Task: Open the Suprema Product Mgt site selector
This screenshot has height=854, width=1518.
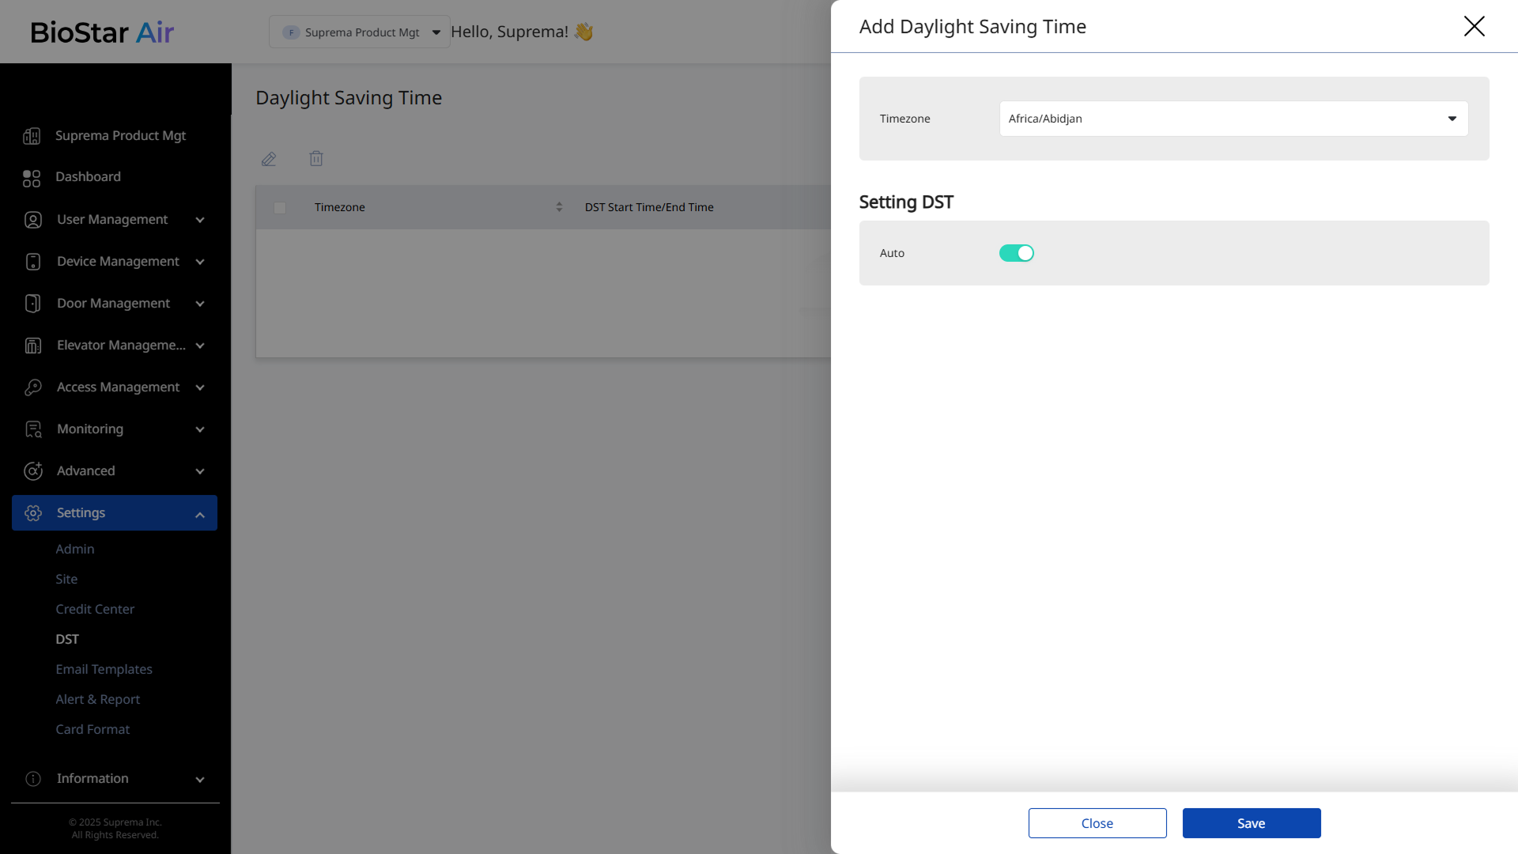Action: [360, 32]
